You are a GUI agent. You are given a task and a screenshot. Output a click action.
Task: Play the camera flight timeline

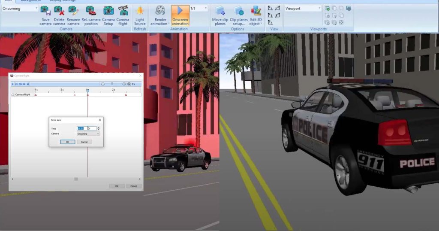click(x=12, y=84)
